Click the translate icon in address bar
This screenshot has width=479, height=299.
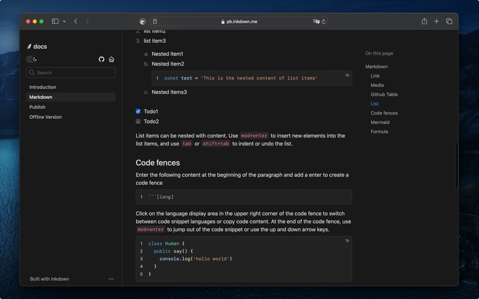point(316,21)
